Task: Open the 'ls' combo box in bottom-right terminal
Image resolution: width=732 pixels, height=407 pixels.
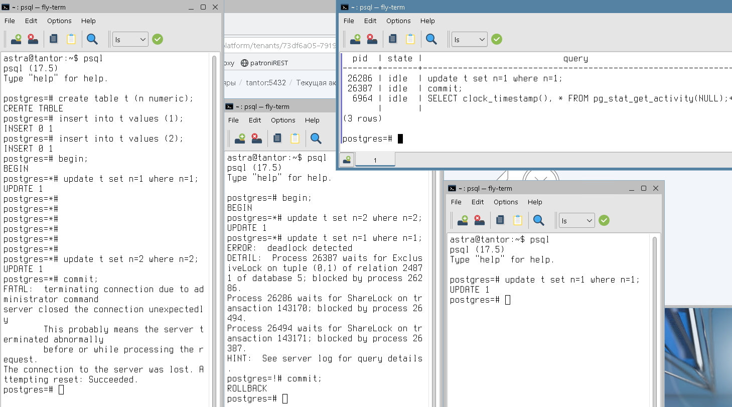Action: (x=576, y=220)
